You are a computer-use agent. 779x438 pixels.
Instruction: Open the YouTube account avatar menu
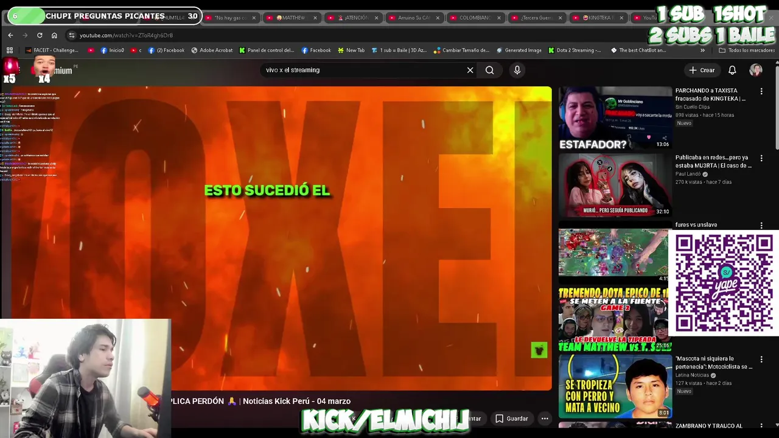[756, 70]
